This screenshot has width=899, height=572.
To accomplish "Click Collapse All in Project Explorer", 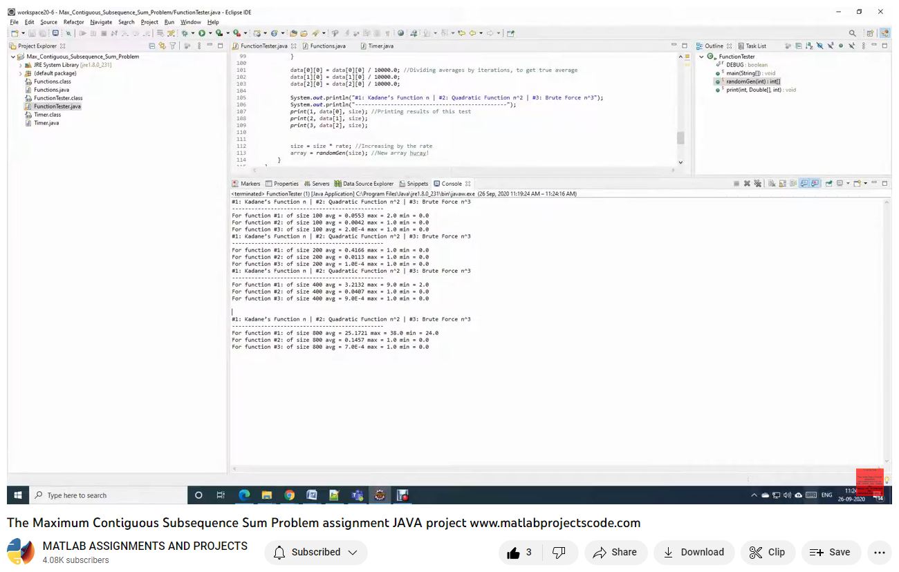I will (152, 46).
